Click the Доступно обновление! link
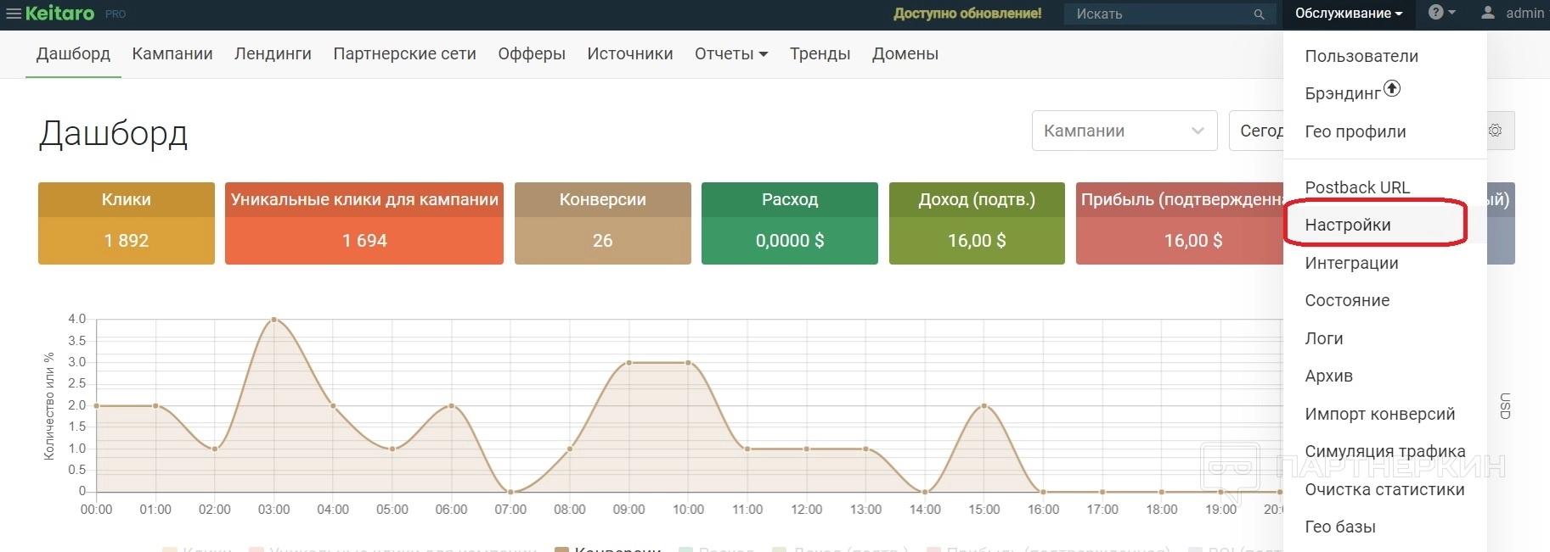1550x552 pixels. (x=967, y=14)
